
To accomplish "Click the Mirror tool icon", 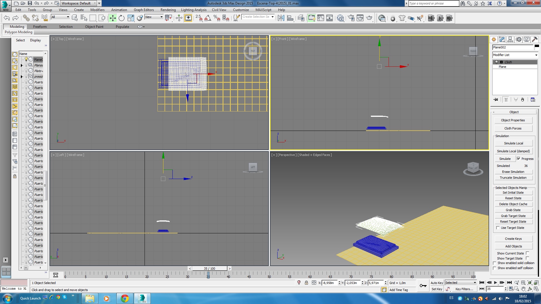I will [281, 18].
